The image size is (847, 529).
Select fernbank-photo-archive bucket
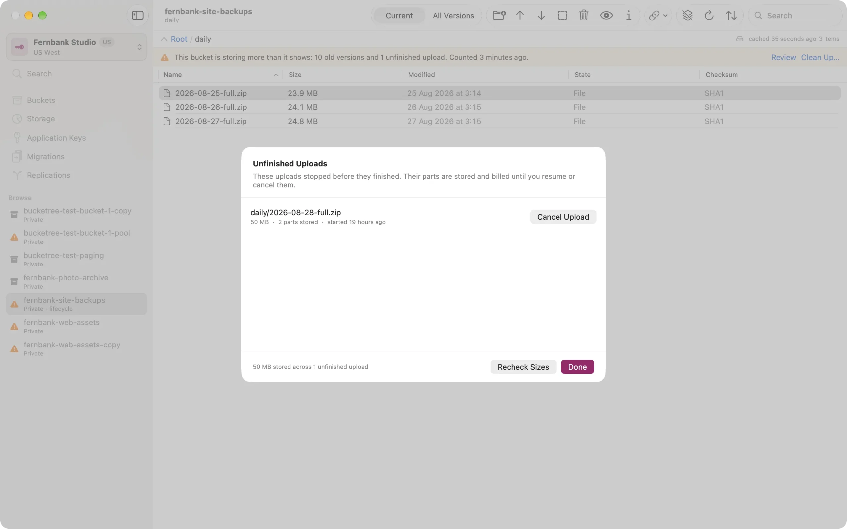[76, 282]
